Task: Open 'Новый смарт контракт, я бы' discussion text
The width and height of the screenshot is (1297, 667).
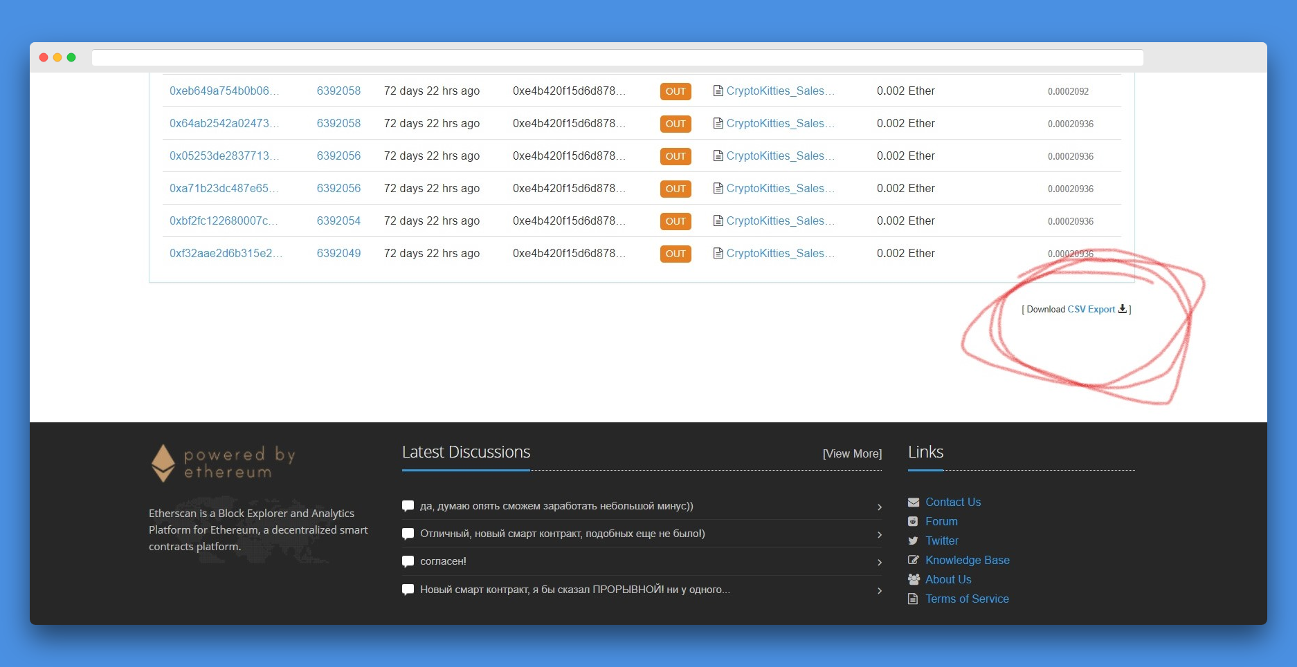Action: [575, 590]
